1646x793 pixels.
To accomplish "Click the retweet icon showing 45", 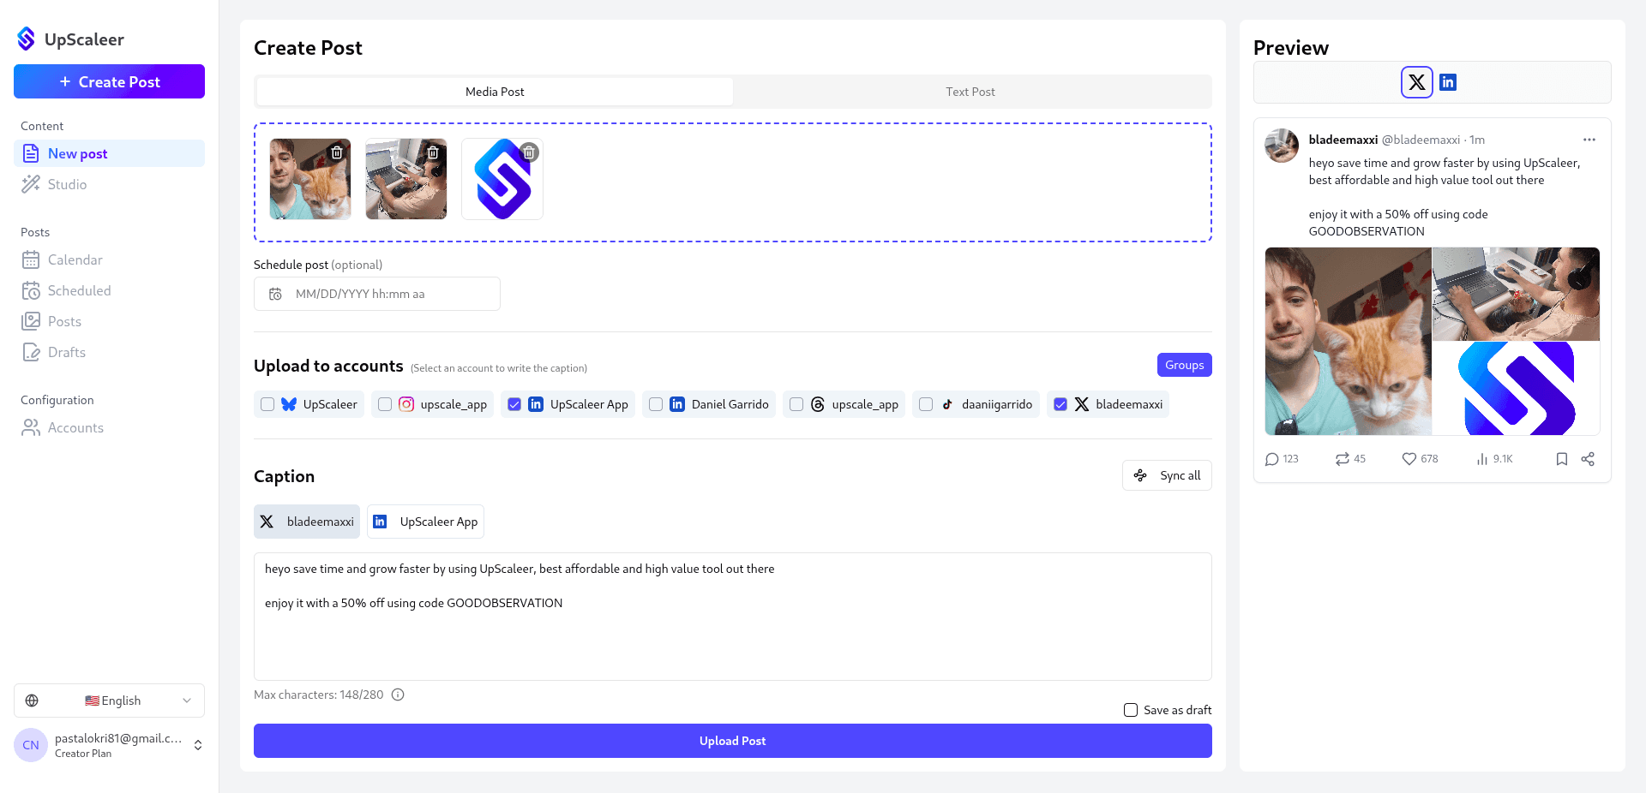I will tap(1343, 459).
